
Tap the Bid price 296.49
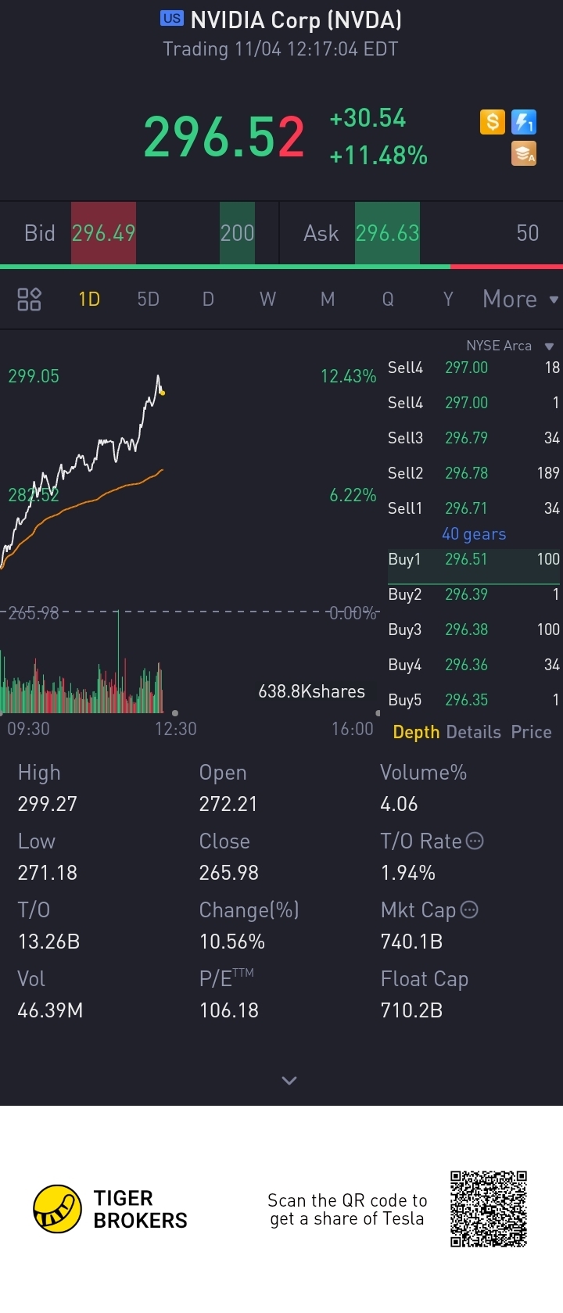tap(103, 233)
